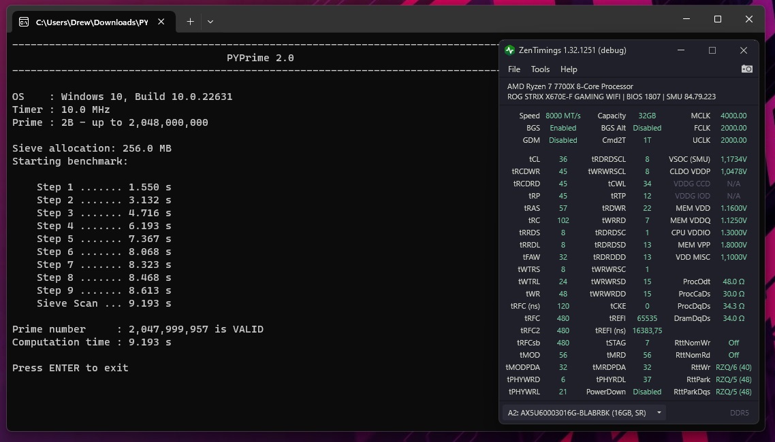Image resolution: width=775 pixels, height=442 pixels.
Task: Open the Help menu in ZenTimings
Action: (x=569, y=69)
